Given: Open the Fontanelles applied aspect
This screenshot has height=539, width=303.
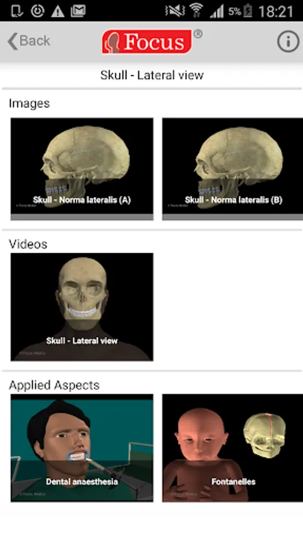Looking at the screenshot, I should tap(232, 448).
